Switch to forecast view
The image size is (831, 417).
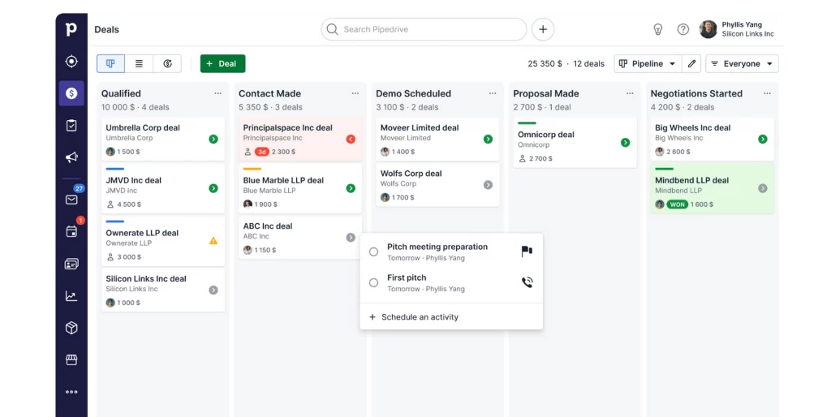point(167,63)
